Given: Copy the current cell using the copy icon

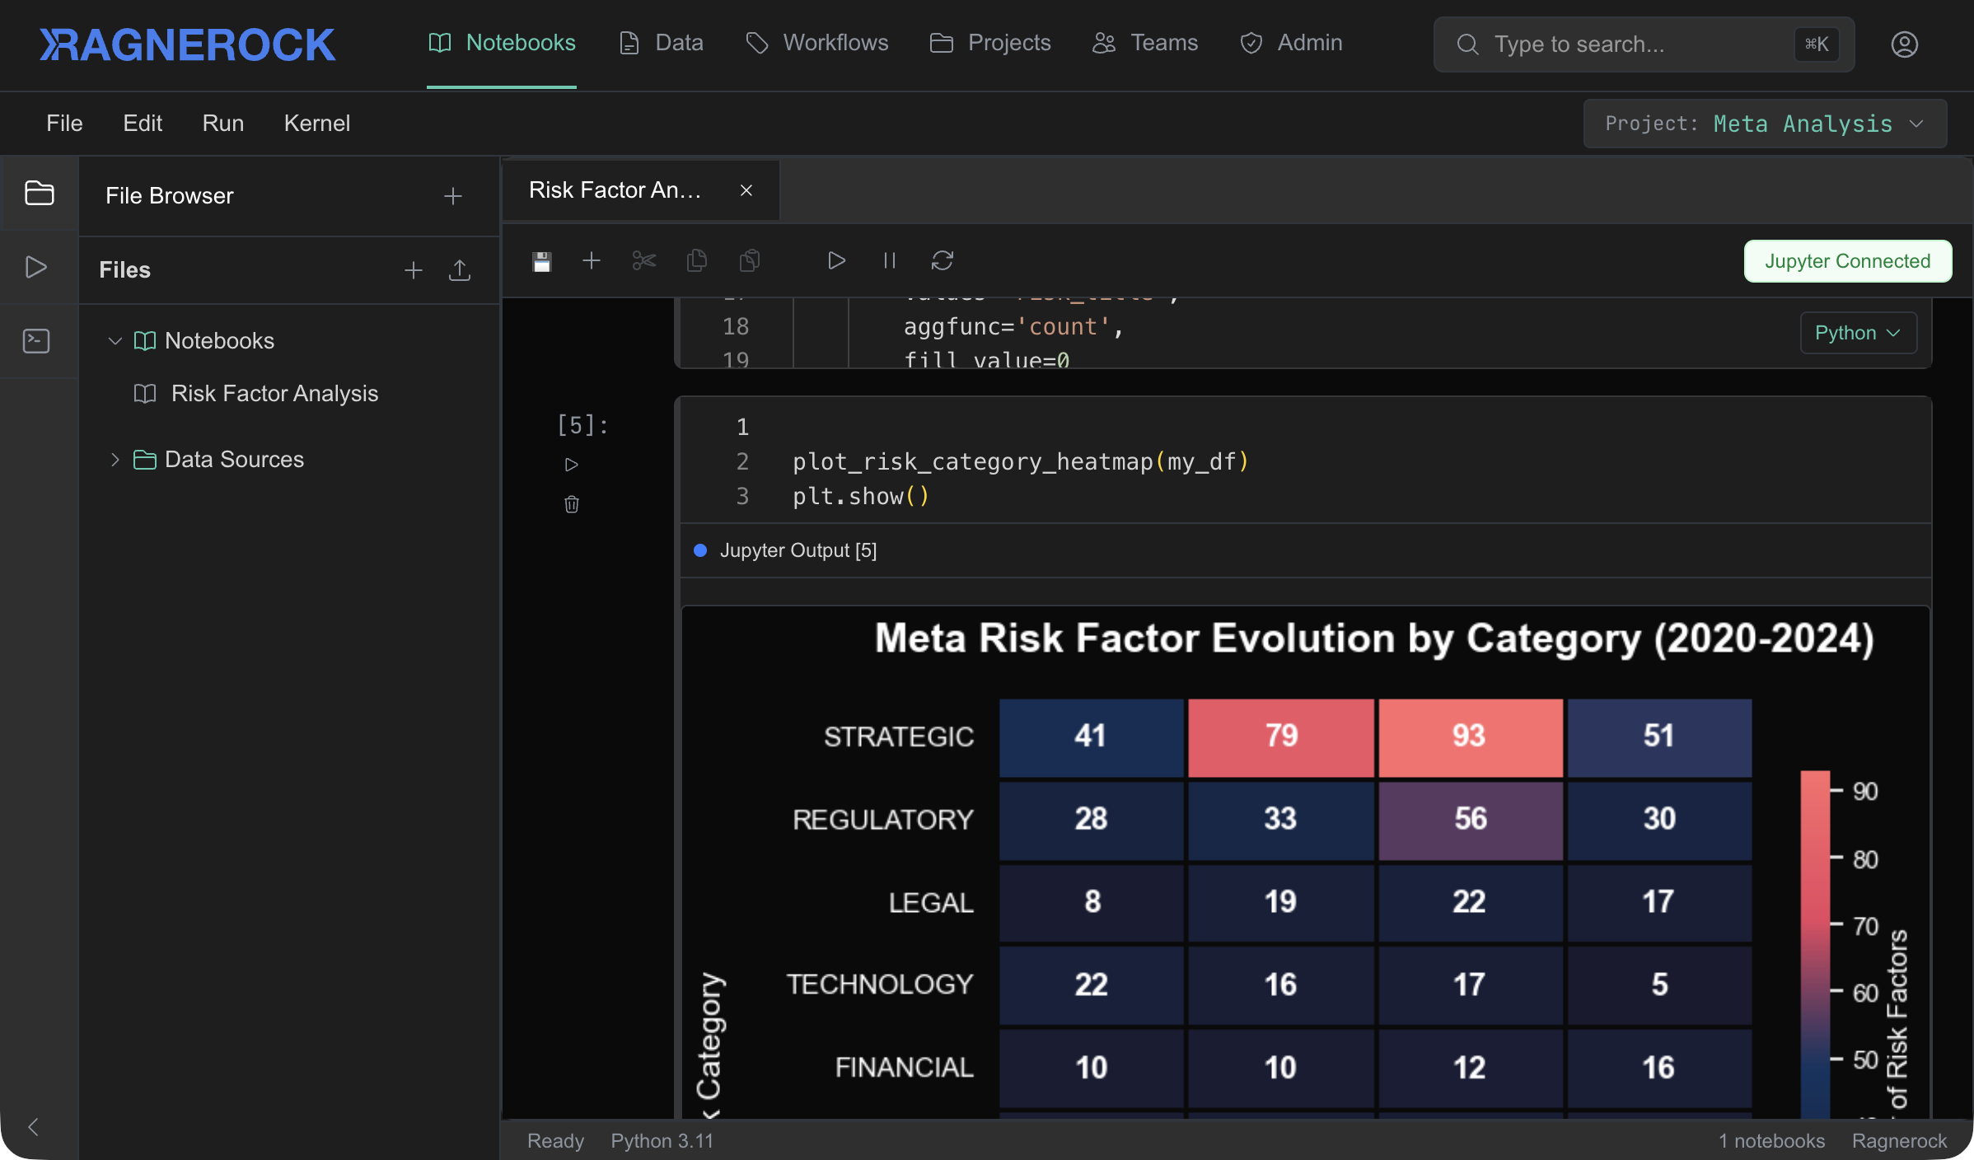Looking at the screenshot, I should [697, 260].
